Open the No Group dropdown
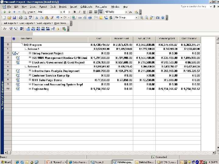 [137, 18]
